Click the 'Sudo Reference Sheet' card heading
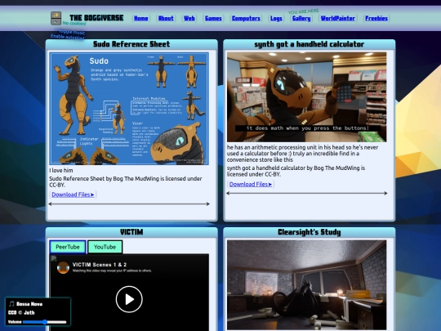 coord(131,44)
